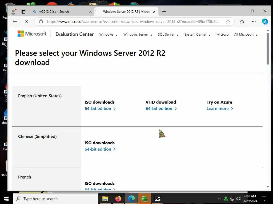Expand the Windows Server navigation dropdown
The image size is (273, 204).
point(138,35)
